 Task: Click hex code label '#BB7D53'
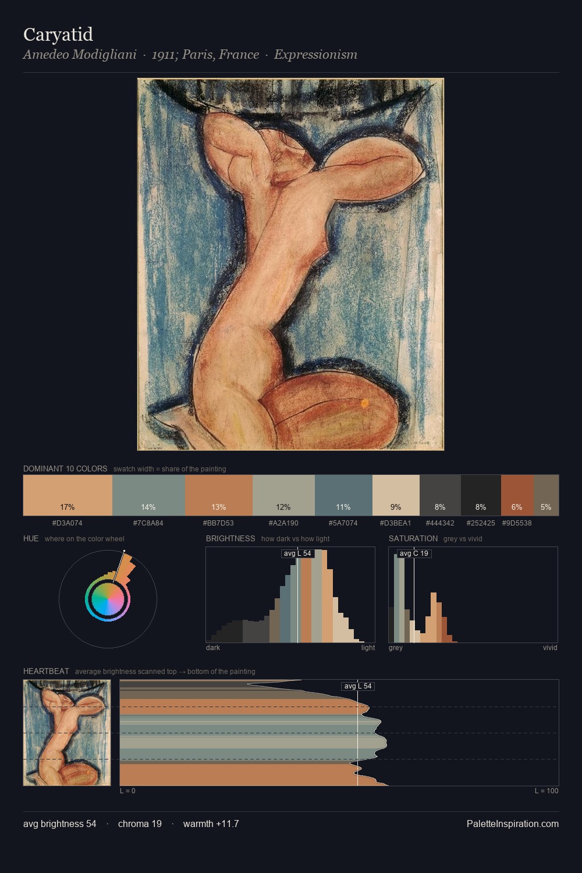point(219,523)
